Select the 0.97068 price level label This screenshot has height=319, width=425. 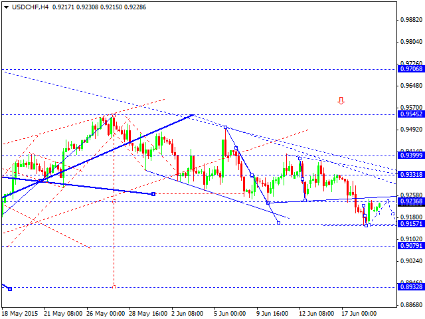pos(410,69)
